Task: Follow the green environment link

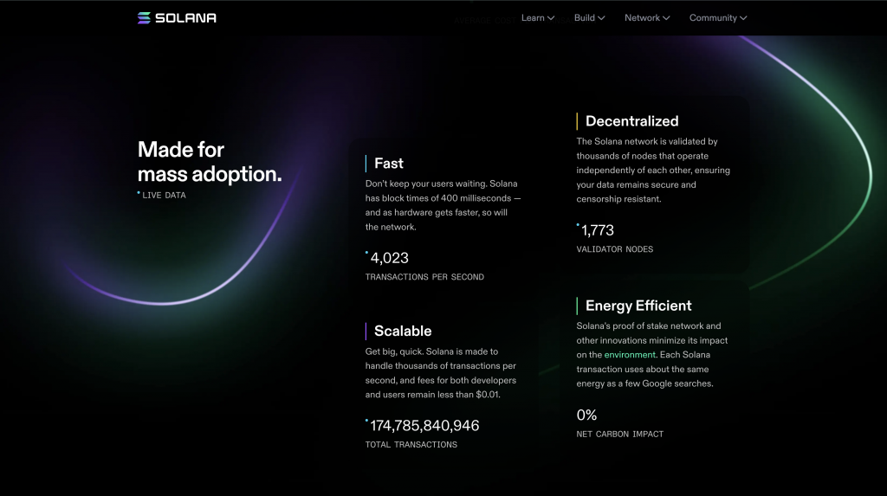Action: pyautogui.click(x=630, y=355)
